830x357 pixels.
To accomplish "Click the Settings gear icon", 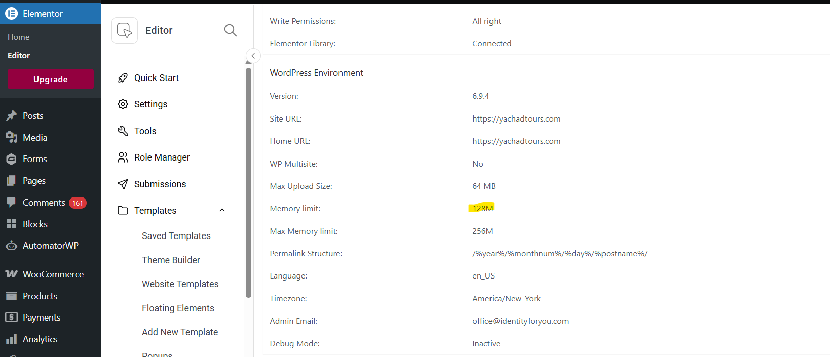I will pos(123,104).
